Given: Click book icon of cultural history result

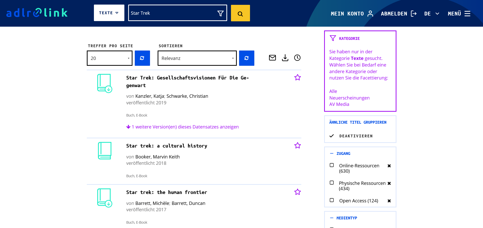Looking at the screenshot, I should (105, 151).
